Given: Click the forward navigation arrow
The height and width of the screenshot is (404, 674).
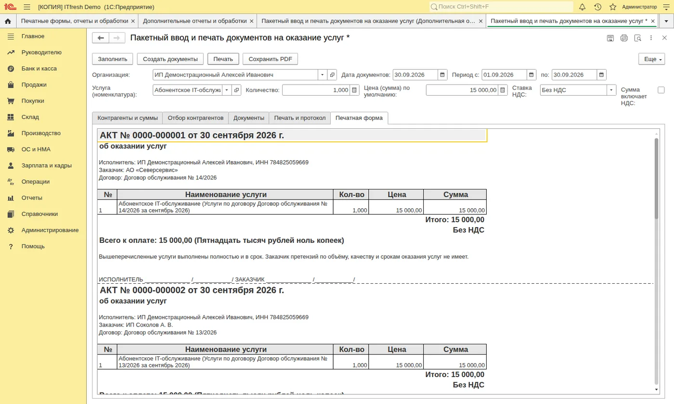Looking at the screenshot, I should point(117,38).
